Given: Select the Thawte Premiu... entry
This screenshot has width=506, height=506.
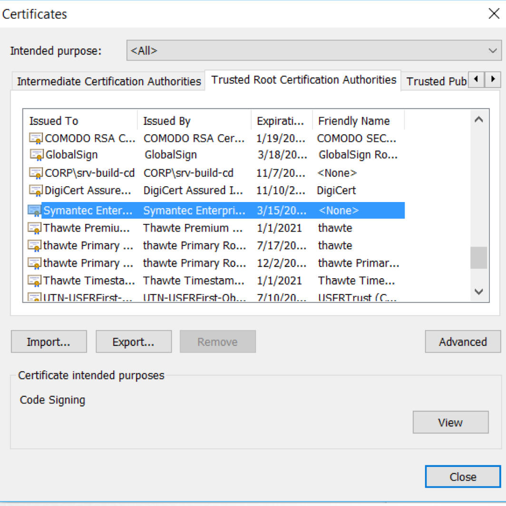Looking at the screenshot, I should (x=87, y=228).
